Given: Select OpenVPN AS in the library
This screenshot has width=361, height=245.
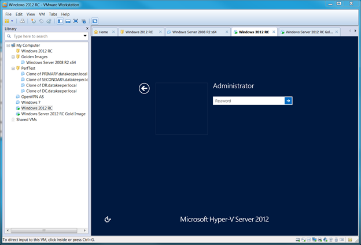Looking at the screenshot, I should 32,97.
